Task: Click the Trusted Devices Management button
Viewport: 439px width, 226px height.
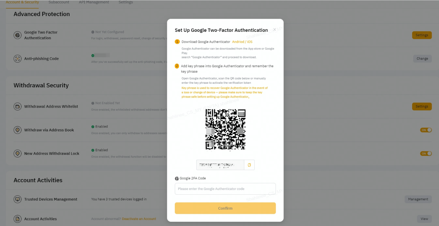Action: (418, 199)
